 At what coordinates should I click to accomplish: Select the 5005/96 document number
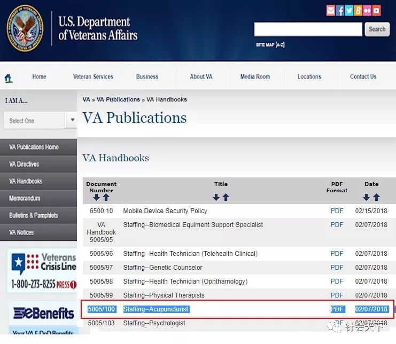pos(102,253)
